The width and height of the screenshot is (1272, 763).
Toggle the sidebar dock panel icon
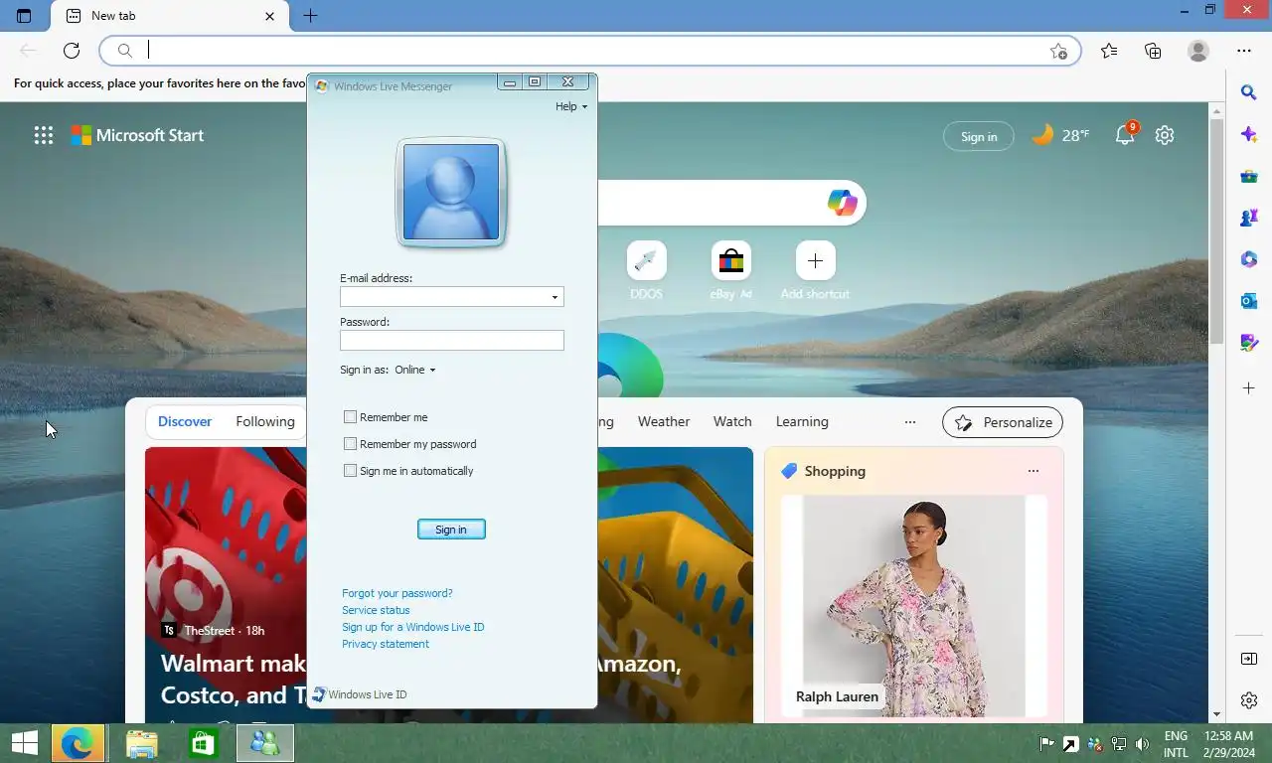(1249, 659)
